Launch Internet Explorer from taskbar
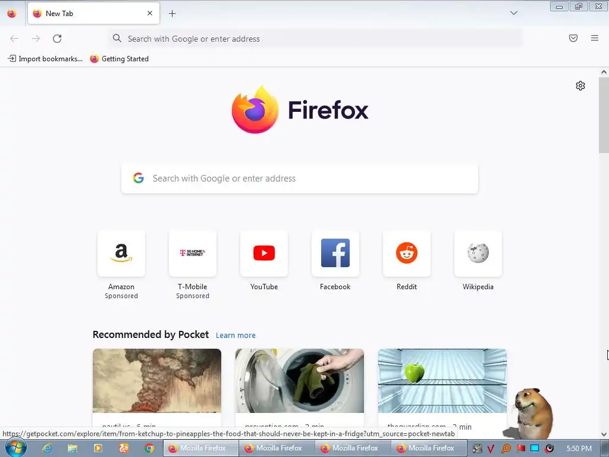Viewport: 609px width, 457px height. pyautogui.click(x=47, y=448)
